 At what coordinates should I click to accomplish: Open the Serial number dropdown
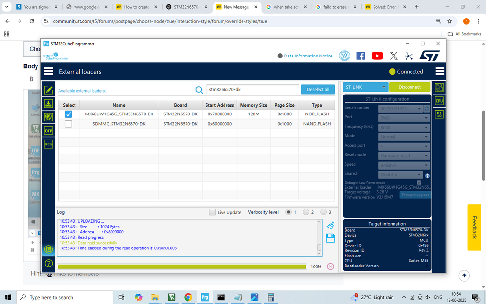[x=400, y=108]
